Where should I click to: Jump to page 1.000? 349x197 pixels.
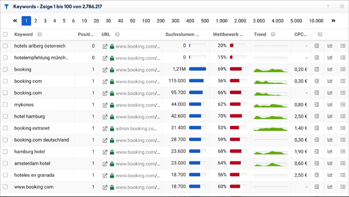pyautogui.click(x=222, y=21)
